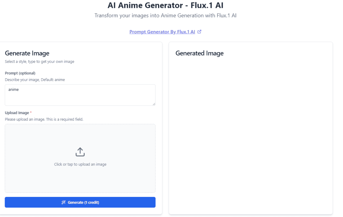Screen dimensions: 343x217
Task: Click the Generate (1 credit) button
Action: coord(80,202)
